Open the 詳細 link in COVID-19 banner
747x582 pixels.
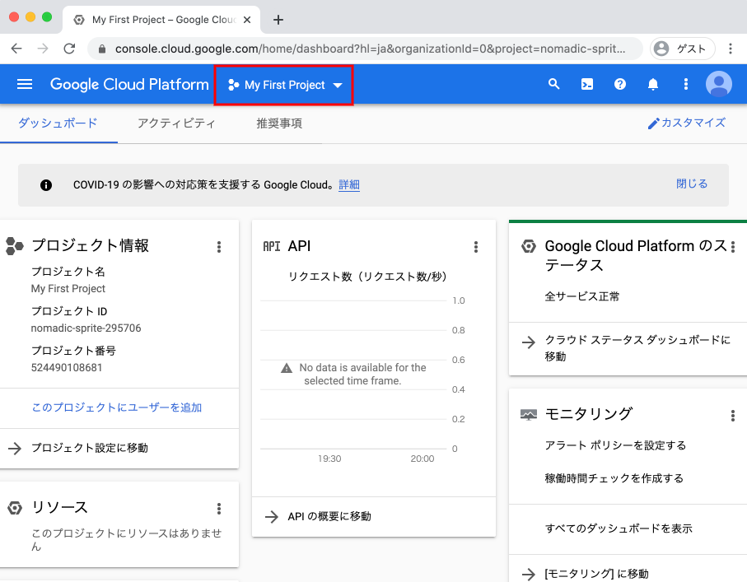[349, 184]
